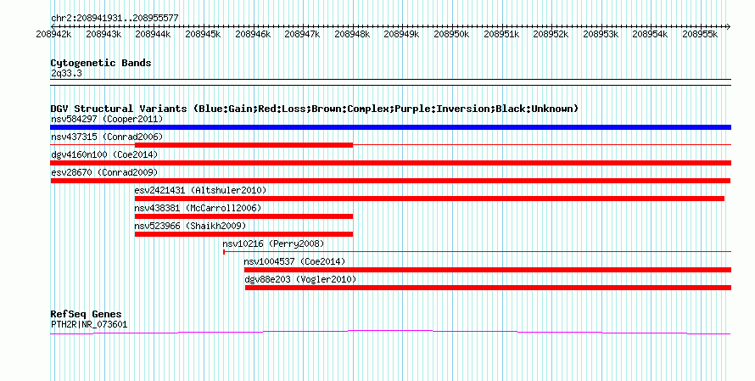Click the right arrowhead of the ruler
The width and height of the screenshot is (755, 381).
point(729,26)
